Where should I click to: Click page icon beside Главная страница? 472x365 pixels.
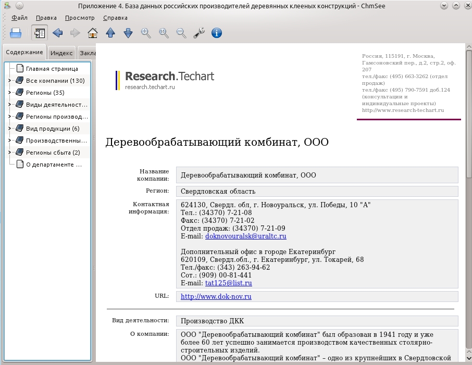(20, 69)
